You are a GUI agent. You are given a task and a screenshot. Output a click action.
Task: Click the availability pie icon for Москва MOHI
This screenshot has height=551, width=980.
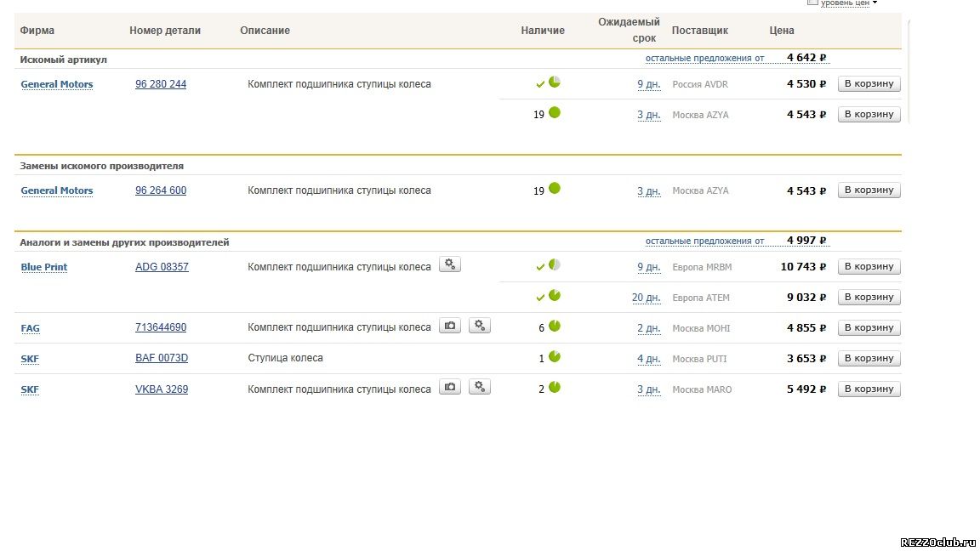[x=555, y=326]
